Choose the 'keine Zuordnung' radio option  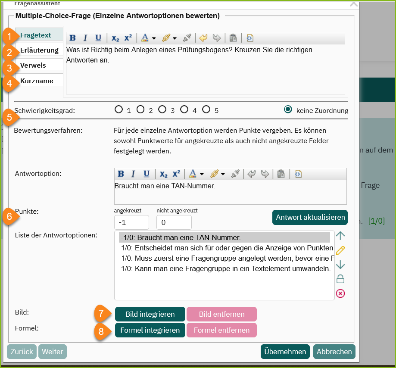pyautogui.click(x=288, y=109)
